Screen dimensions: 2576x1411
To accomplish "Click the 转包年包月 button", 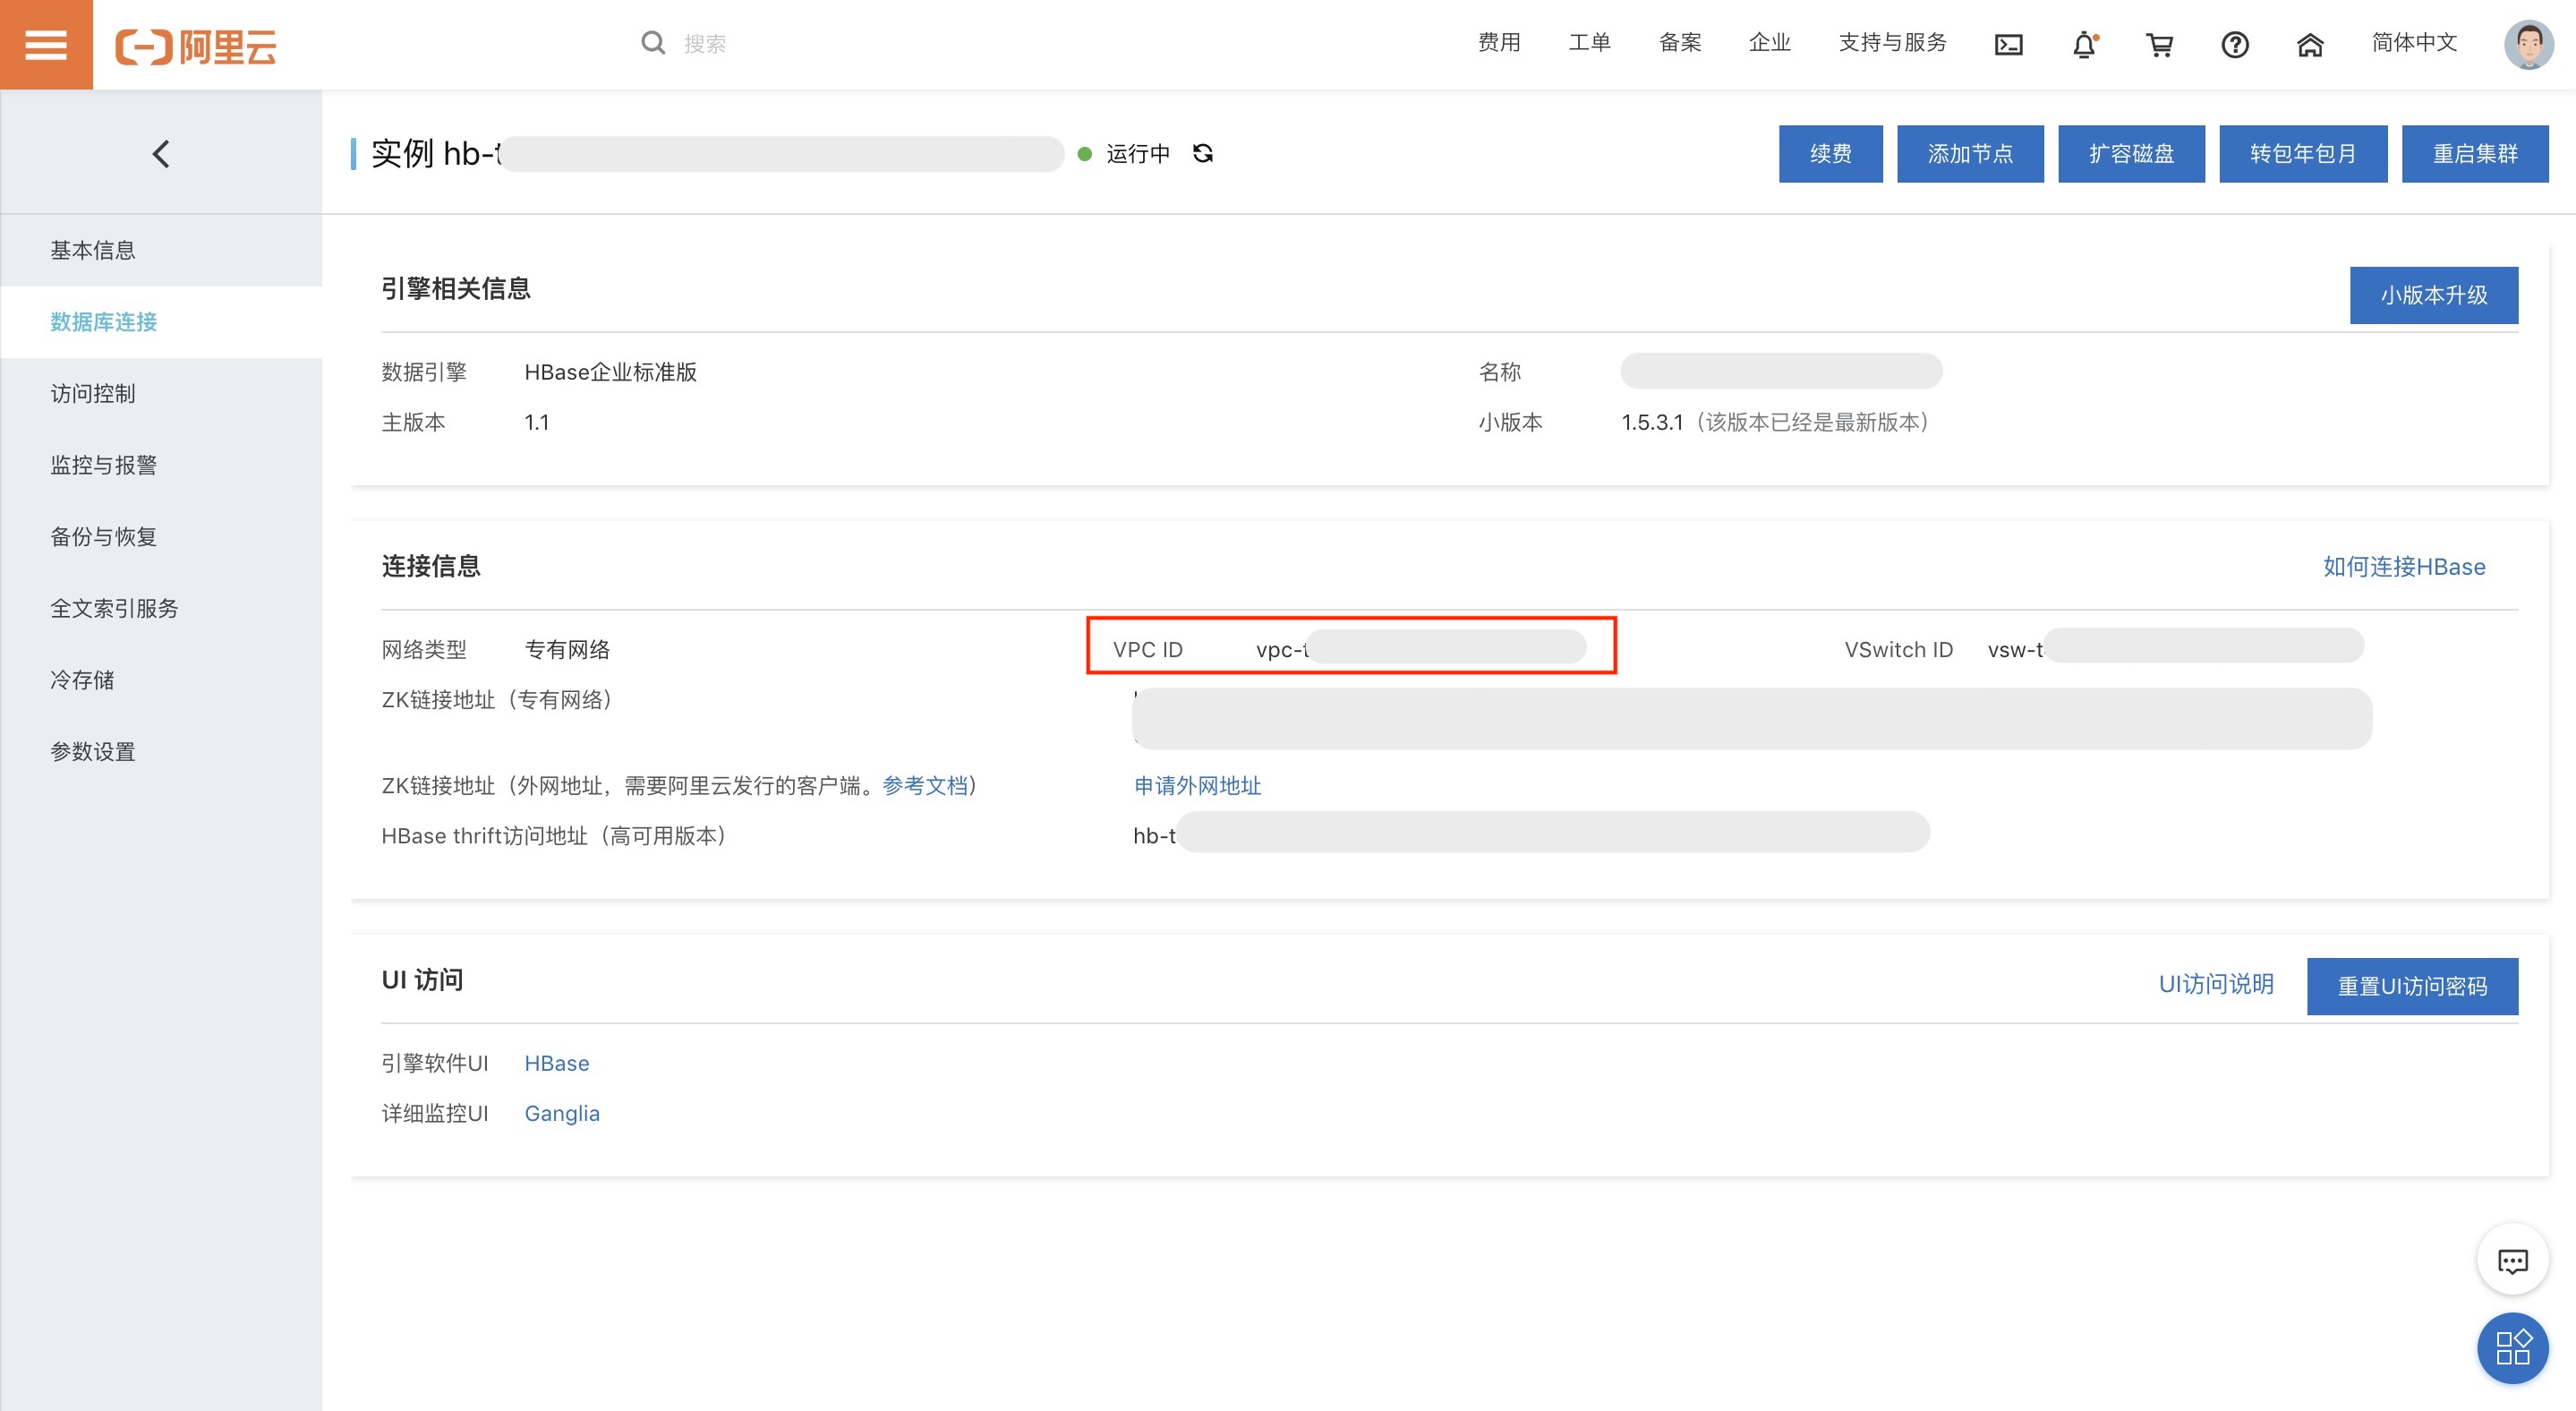I will [2303, 154].
